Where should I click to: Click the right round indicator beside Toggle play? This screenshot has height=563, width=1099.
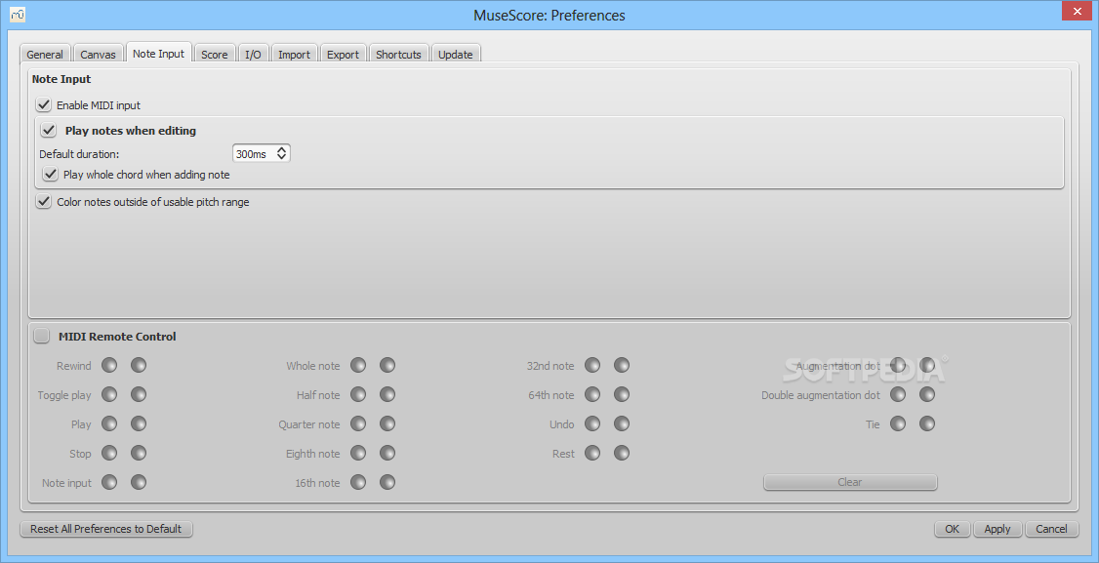pos(139,395)
